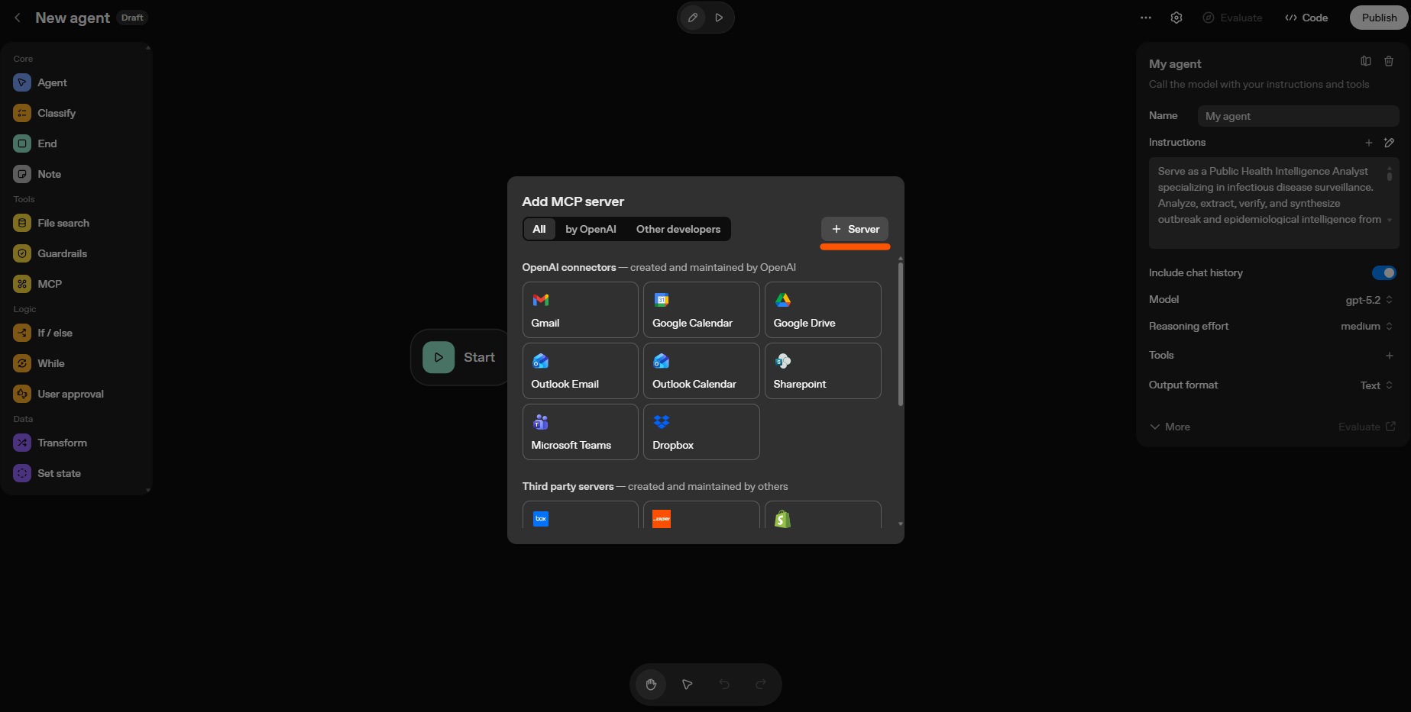
Task: Select the Zapier third party server
Action: click(701, 515)
